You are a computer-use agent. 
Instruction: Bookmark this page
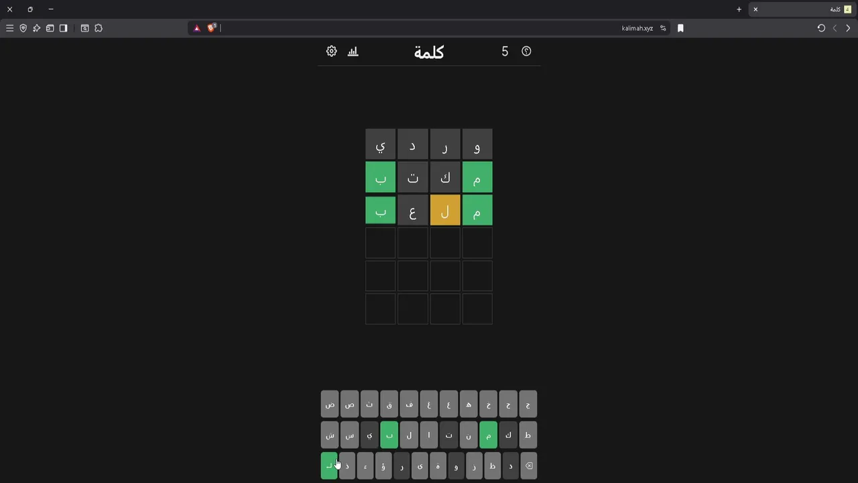(680, 28)
